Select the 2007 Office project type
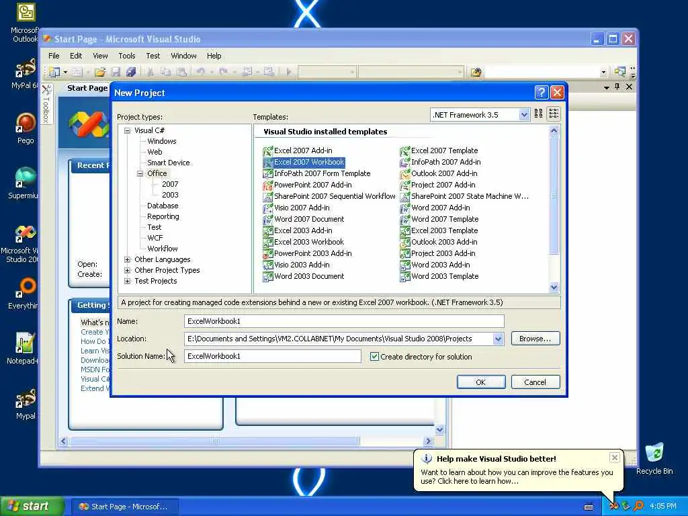Screen dimensions: 688x516 pos(170,184)
